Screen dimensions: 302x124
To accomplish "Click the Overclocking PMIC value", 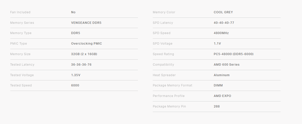I will coord(86,44).
